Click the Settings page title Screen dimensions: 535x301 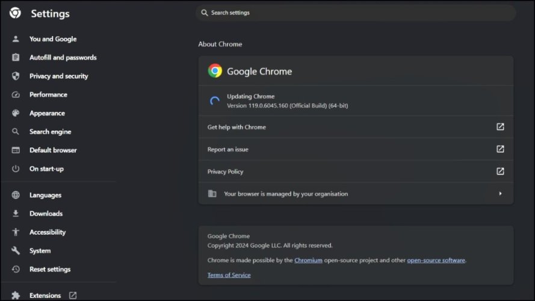click(50, 14)
